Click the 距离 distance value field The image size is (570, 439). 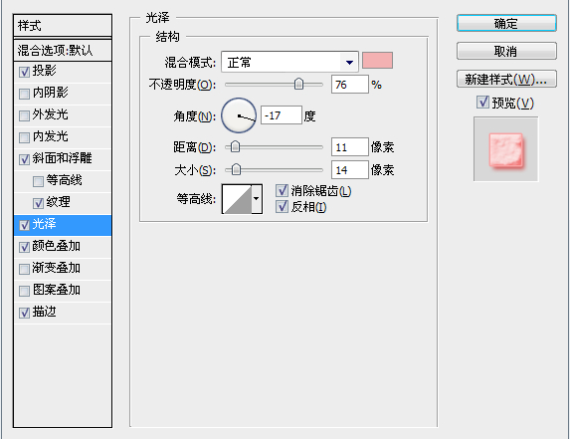point(350,147)
